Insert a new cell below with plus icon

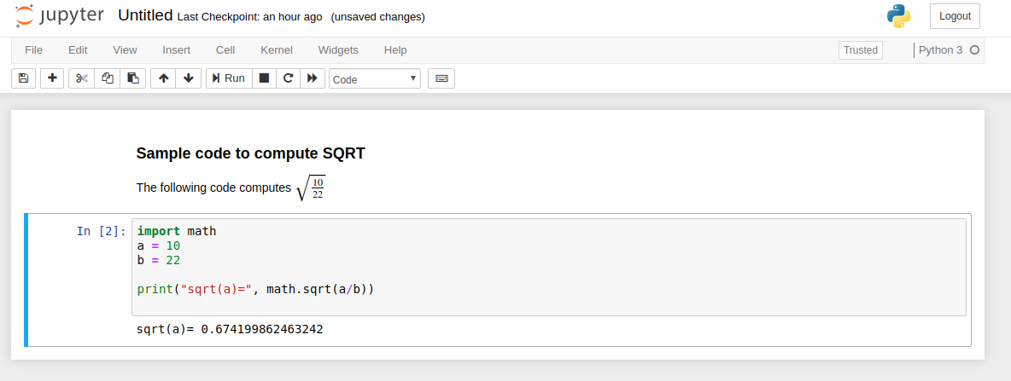pyautogui.click(x=53, y=78)
